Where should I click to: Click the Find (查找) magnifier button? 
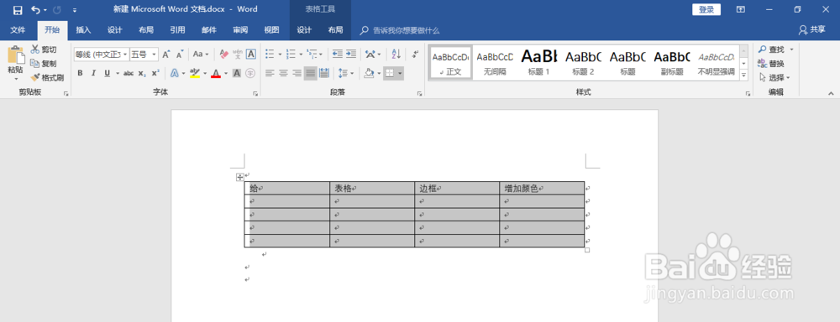pyautogui.click(x=772, y=49)
